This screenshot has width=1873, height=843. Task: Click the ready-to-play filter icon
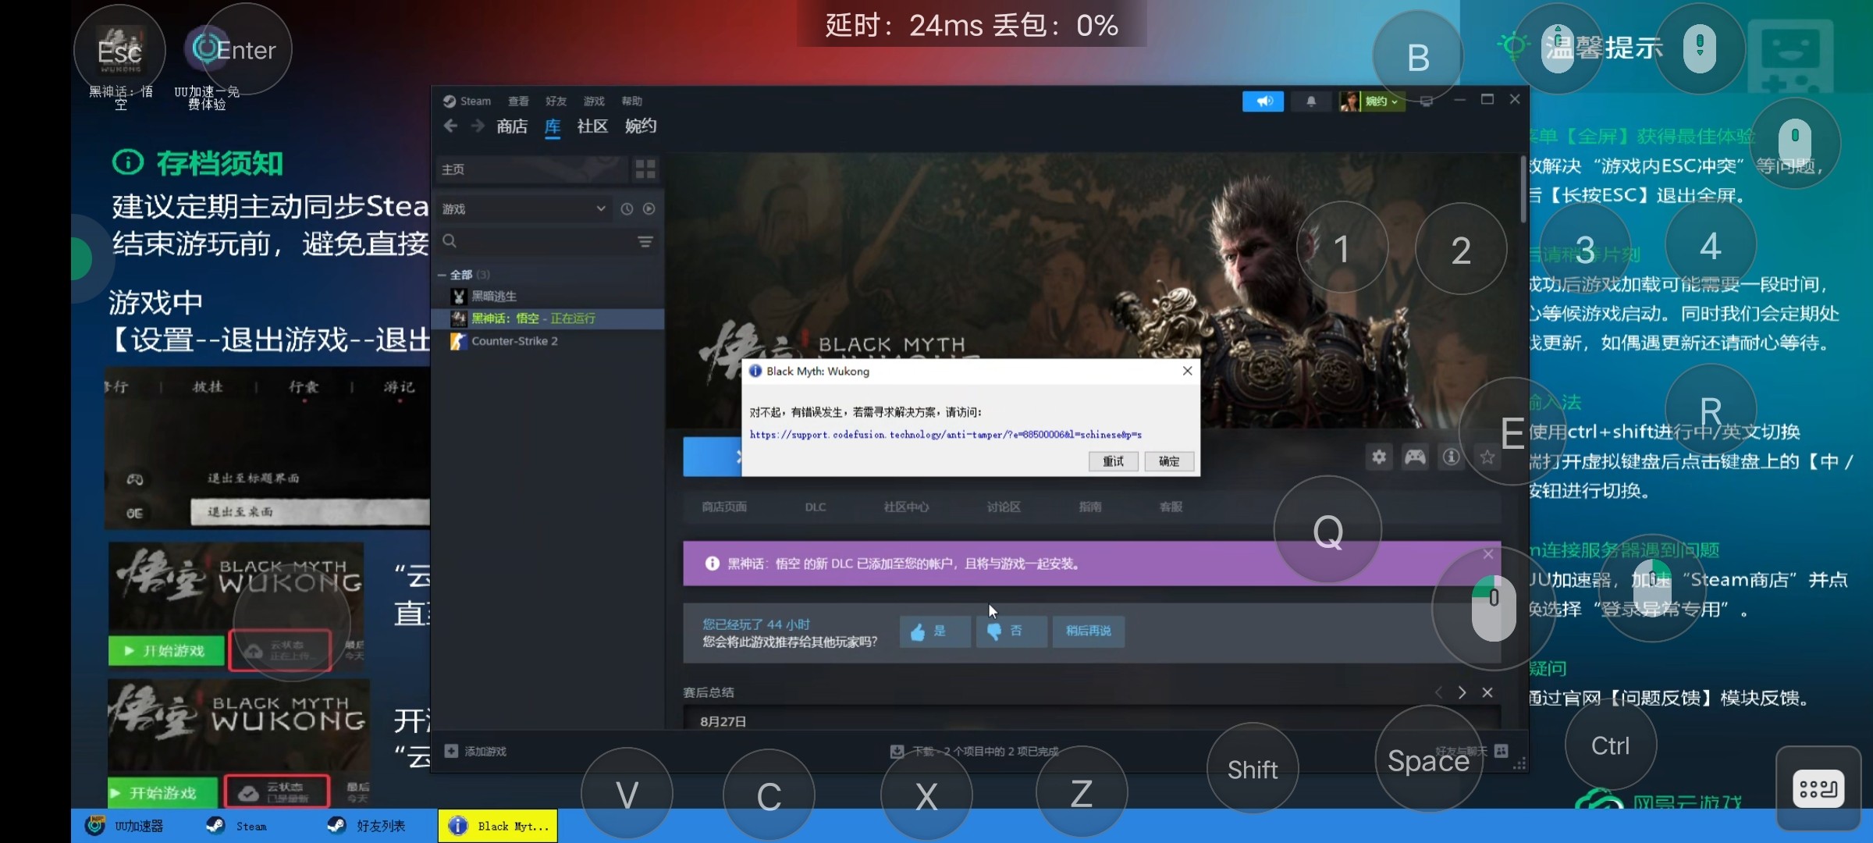pos(649,209)
